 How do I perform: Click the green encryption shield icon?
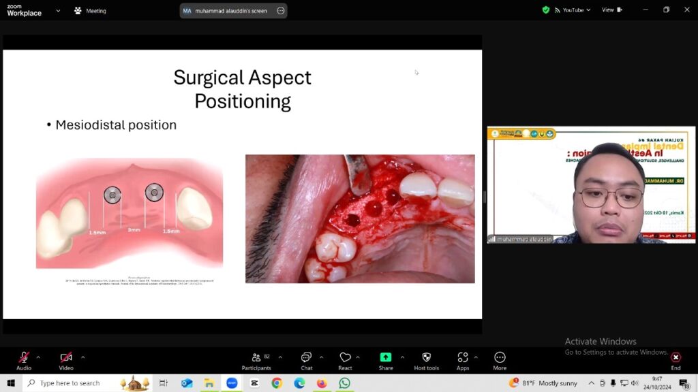[x=546, y=10]
